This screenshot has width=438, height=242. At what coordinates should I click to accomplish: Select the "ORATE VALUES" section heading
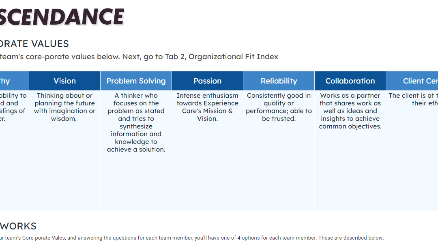point(34,44)
